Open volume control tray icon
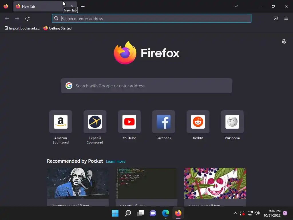The width and height of the screenshot is (293, 220). point(257,213)
